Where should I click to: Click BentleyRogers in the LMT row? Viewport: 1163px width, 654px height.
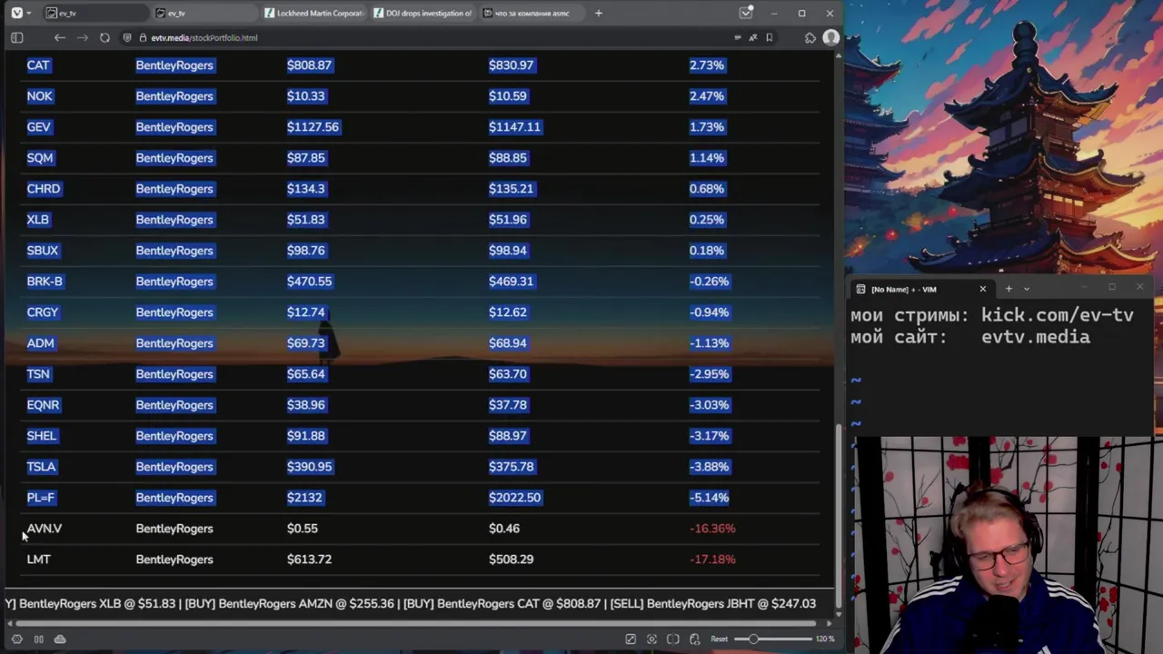pos(174,560)
